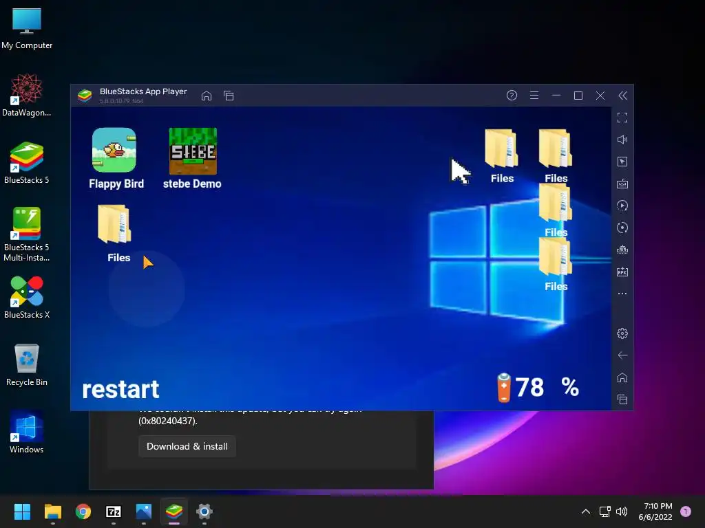Viewport: 705px width, 528px height.
Task: Open the memory trim sidebar icon
Action: click(622, 250)
